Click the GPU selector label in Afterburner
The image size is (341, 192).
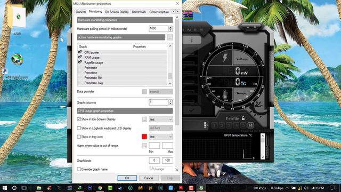(205, 125)
